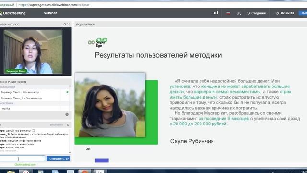Click the browser address bar URL
Image resolution: width=307 pixels, height=173 pixels.
(54, 5)
